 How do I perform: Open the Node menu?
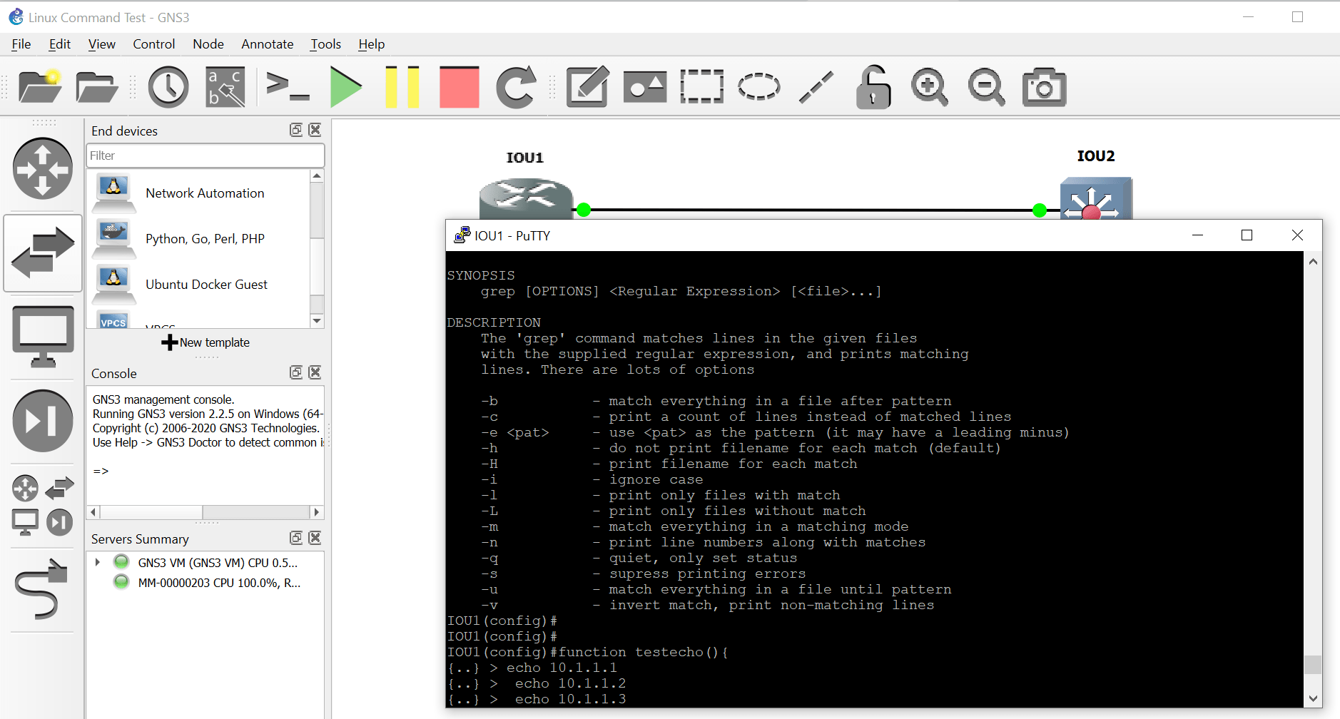tap(208, 44)
